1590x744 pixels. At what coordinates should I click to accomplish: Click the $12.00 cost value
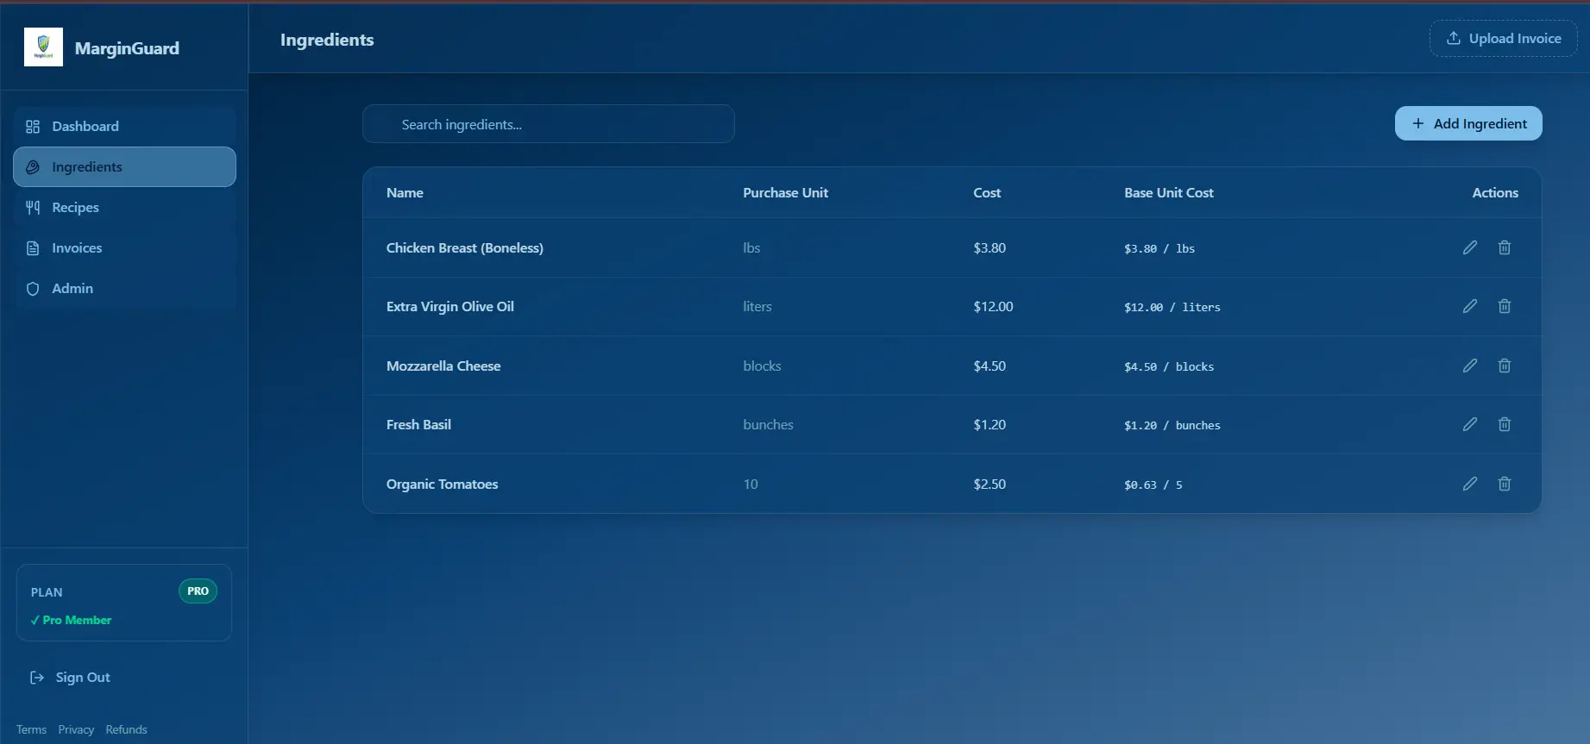pos(993,306)
